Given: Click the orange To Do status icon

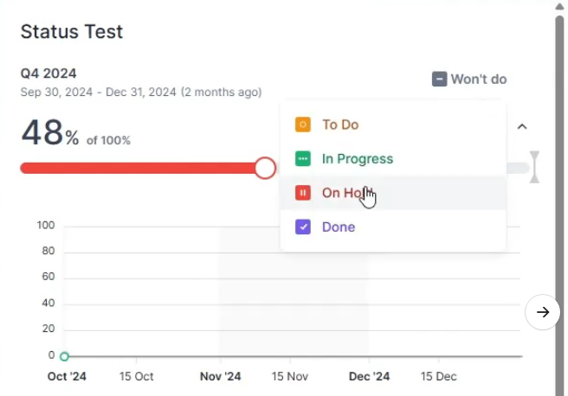Looking at the screenshot, I should pos(302,125).
